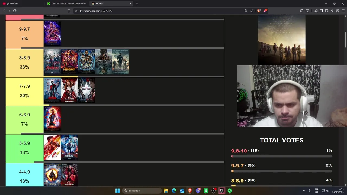Viewport: 347px width, 195px height.
Task: Toggle the browser sidebar panel icon
Action: click(321, 11)
